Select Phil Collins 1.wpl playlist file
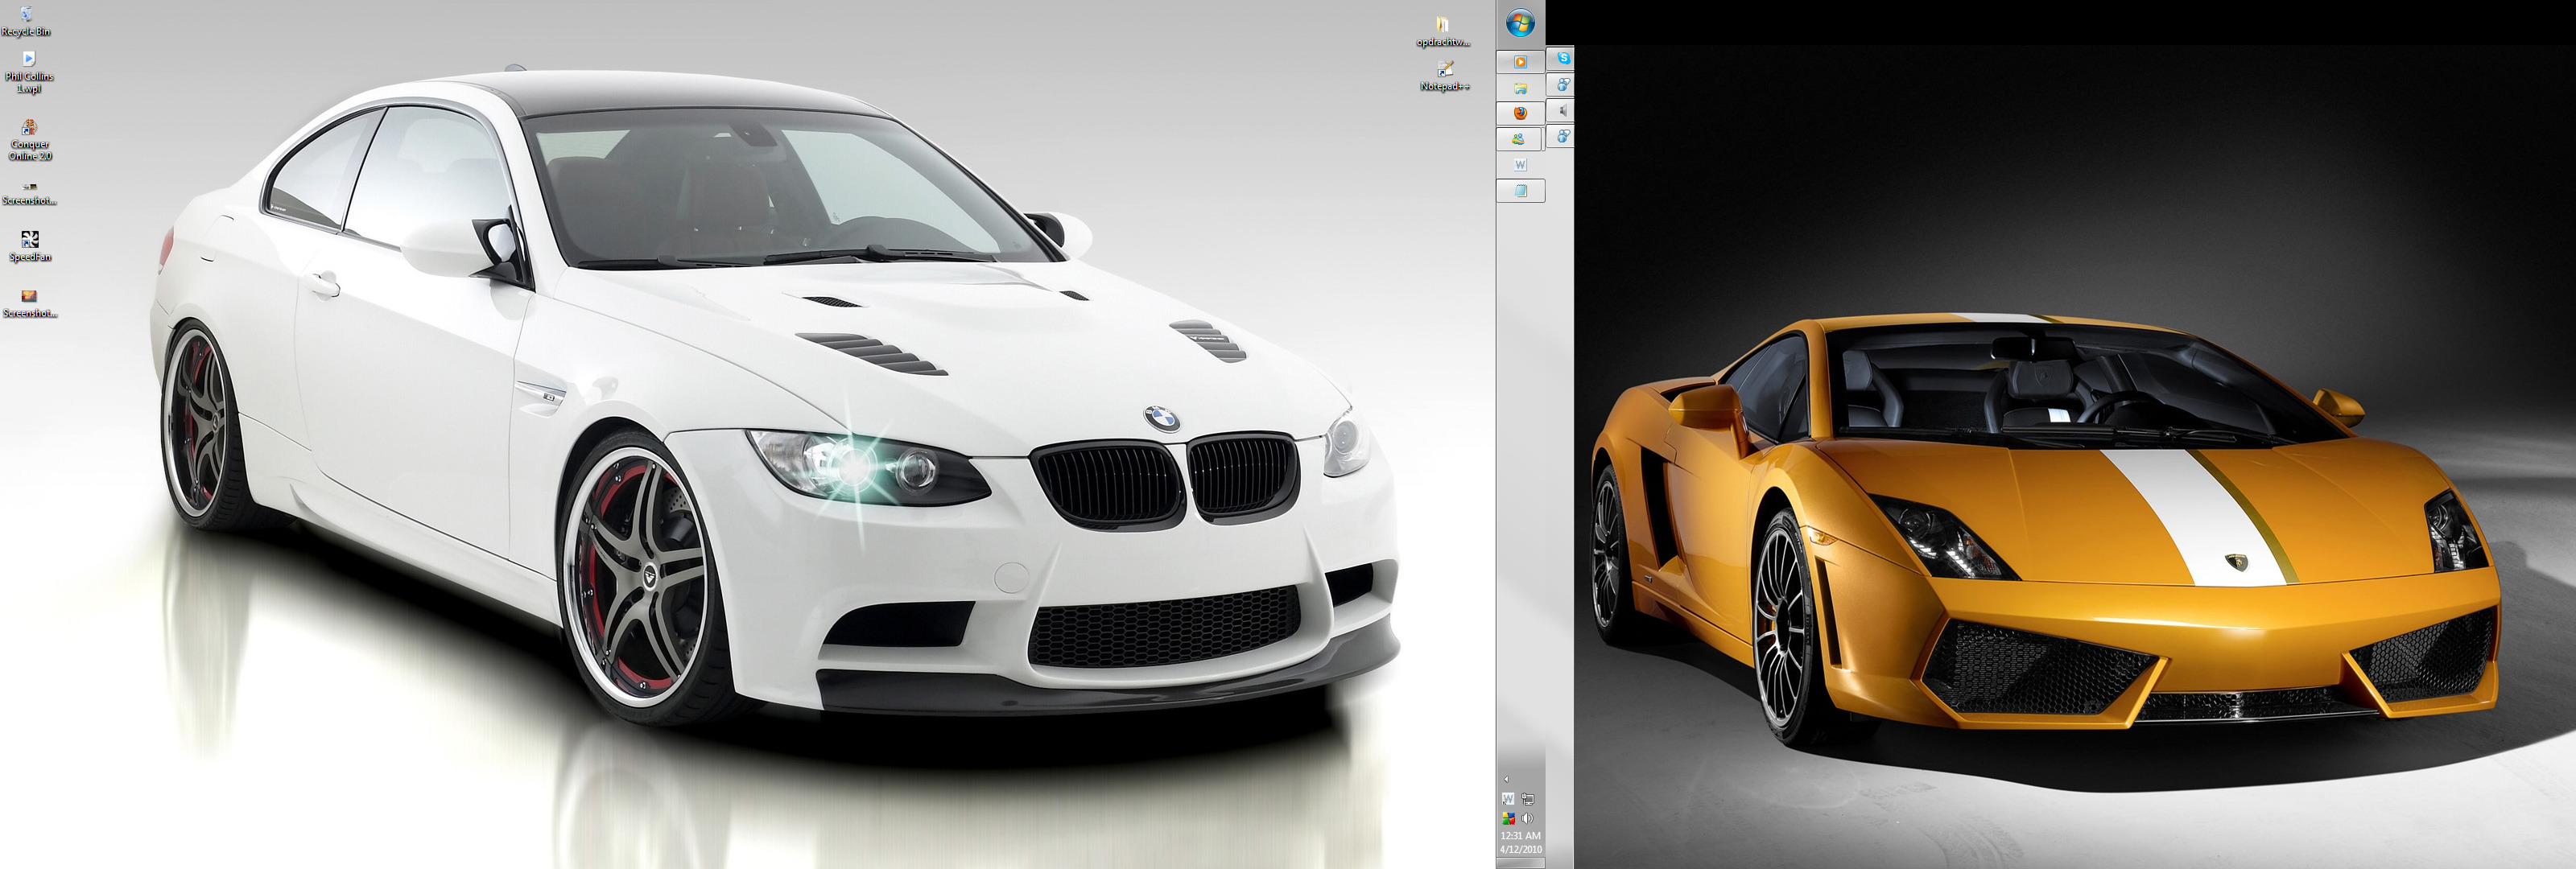The image size is (2576, 869). point(29,73)
